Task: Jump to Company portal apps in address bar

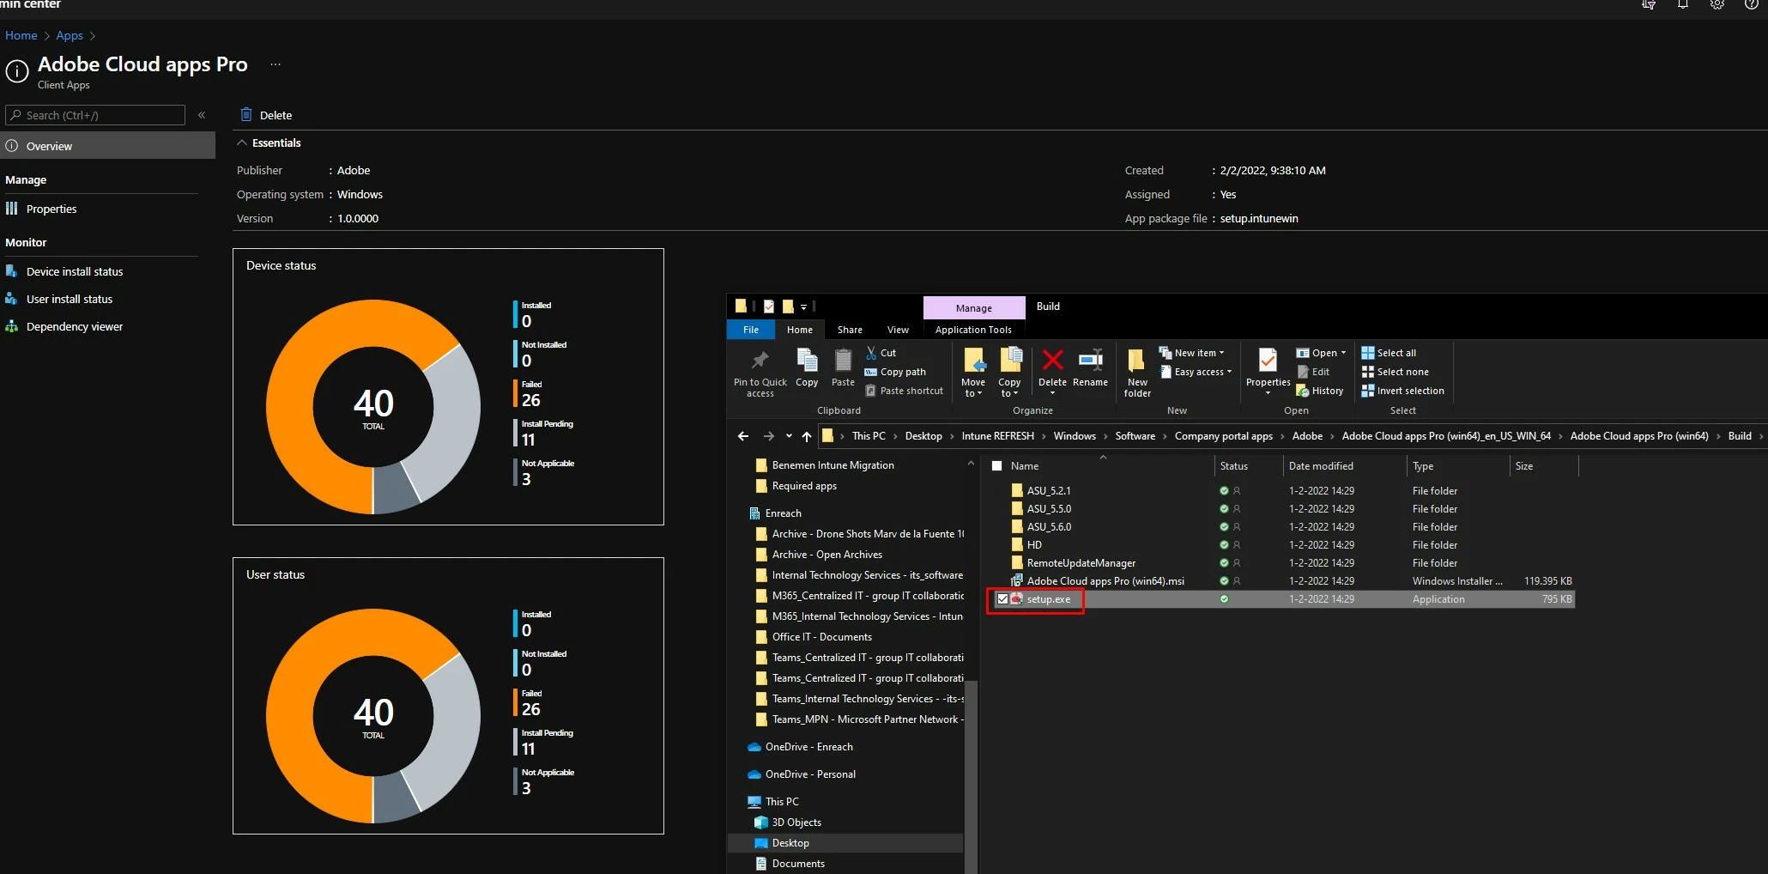Action: click(x=1223, y=436)
